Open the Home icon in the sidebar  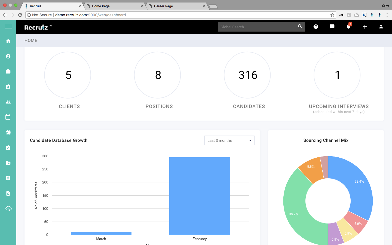8,41
